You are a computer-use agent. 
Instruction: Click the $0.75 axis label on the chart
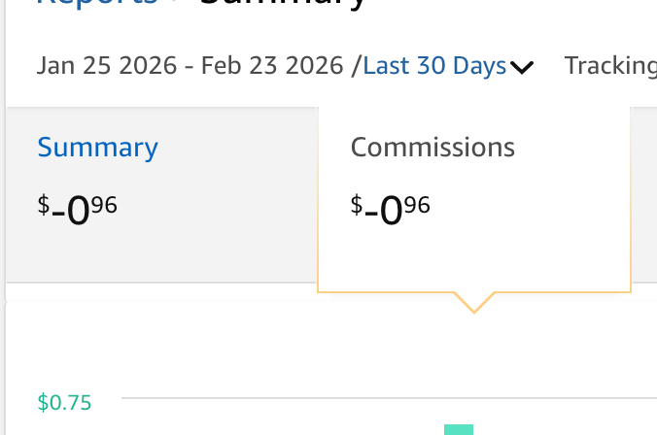tap(64, 402)
